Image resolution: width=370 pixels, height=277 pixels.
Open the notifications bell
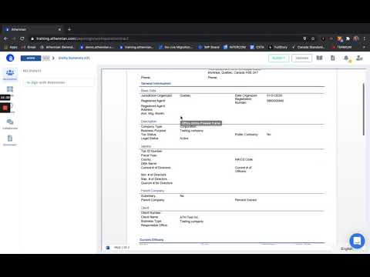pos(346,58)
